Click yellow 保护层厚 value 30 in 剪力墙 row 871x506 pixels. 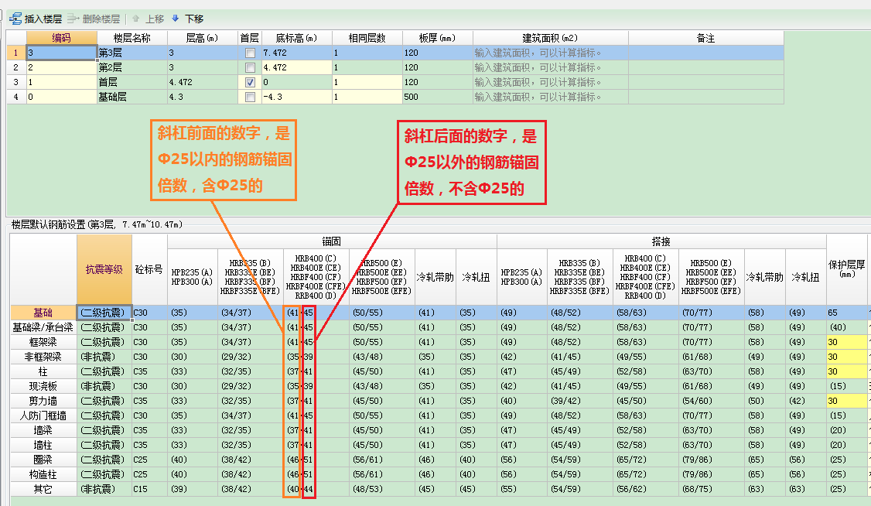846,401
